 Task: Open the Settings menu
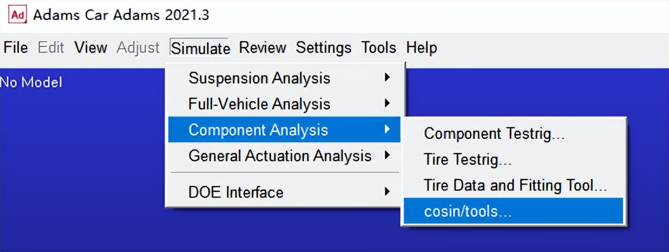click(323, 48)
